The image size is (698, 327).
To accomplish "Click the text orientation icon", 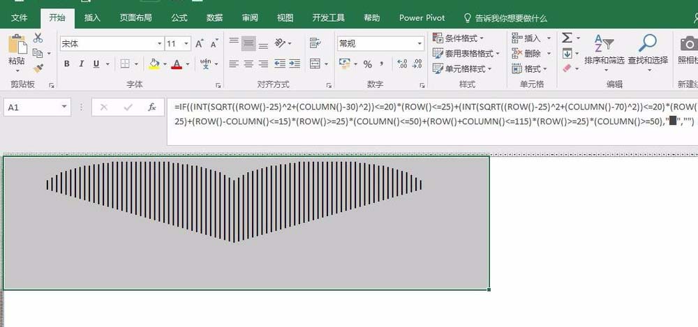I will click(x=280, y=43).
